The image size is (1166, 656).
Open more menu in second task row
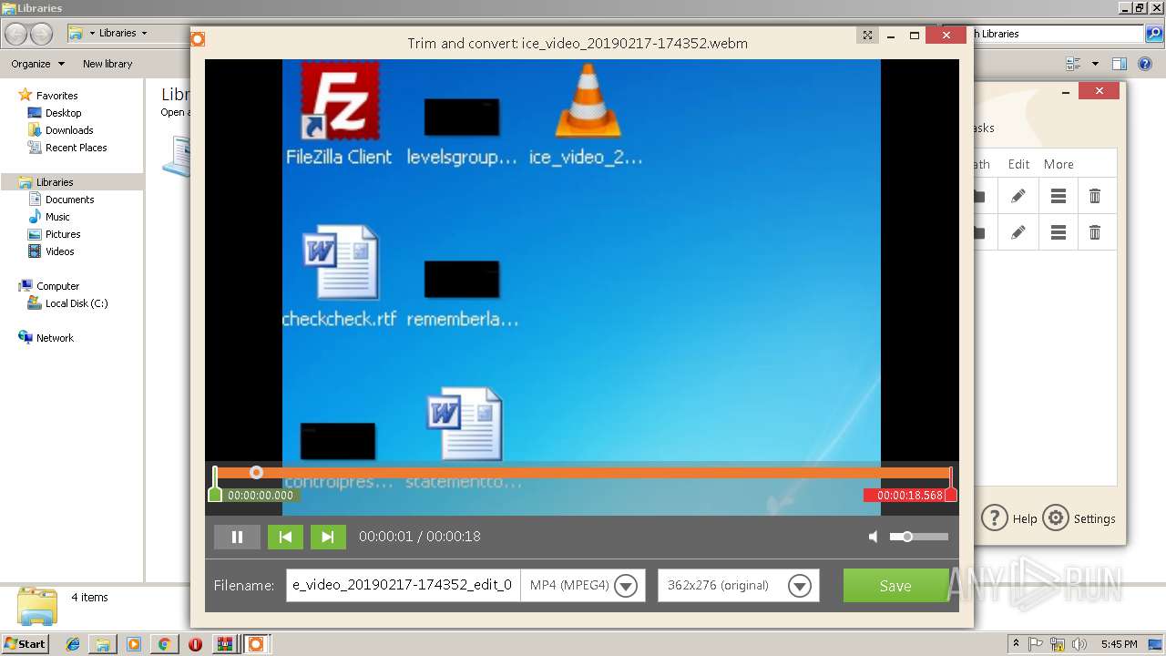(x=1058, y=232)
